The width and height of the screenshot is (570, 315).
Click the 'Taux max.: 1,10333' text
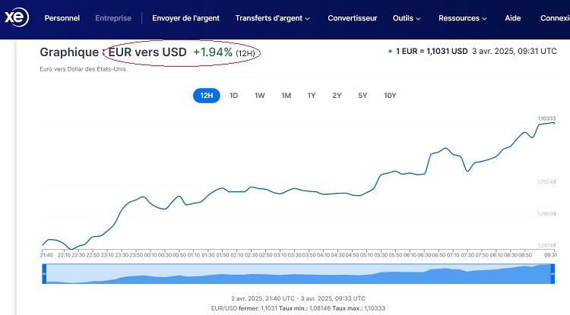coord(359,308)
